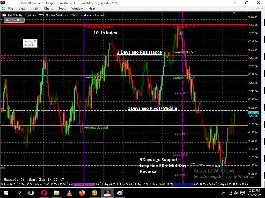
Task: Click the Leap-20.0 label
Action: point(180,175)
